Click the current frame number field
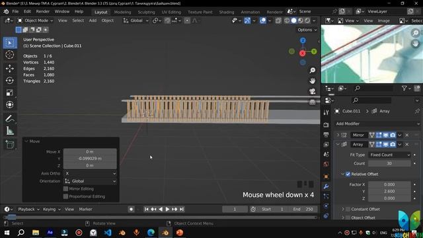 click(x=235, y=209)
